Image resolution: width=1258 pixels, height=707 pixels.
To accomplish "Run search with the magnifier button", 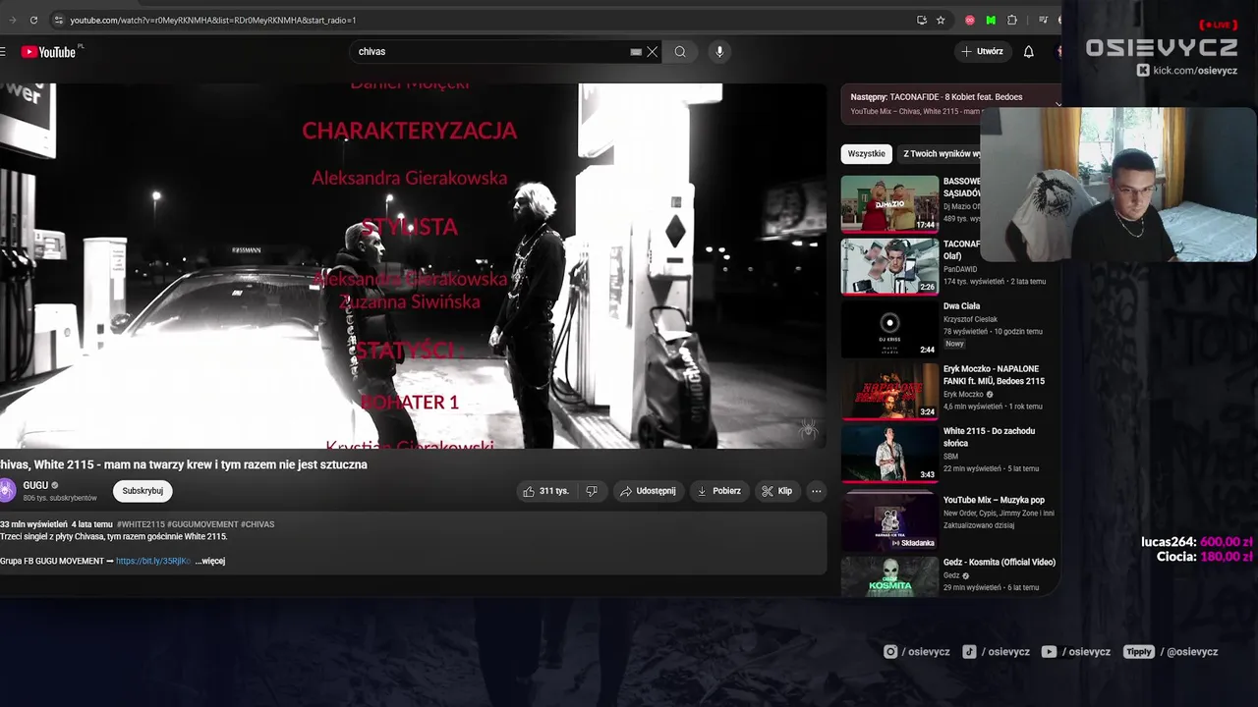I will pyautogui.click(x=680, y=52).
